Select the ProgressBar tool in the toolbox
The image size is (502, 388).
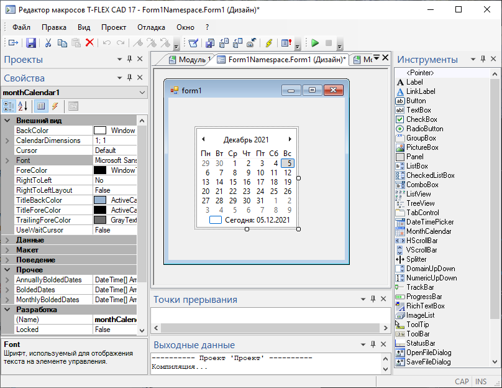pyautogui.click(x=424, y=297)
